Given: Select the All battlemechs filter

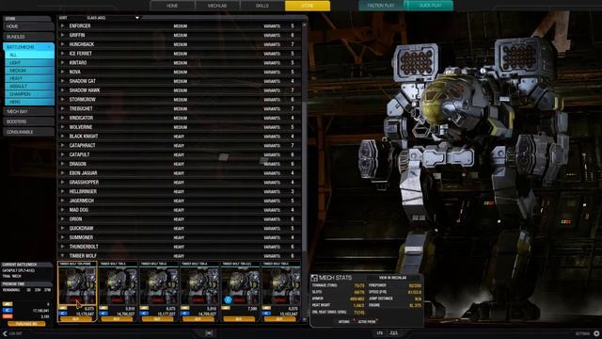Looking at the screenshot, I should pos(30,55).
